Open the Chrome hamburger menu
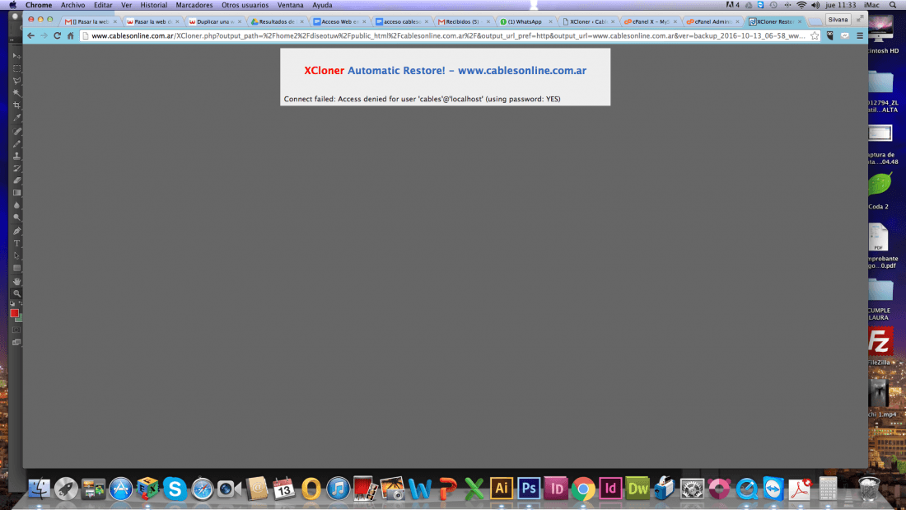This screenshot has height=510, width=906. [x=860, y=36]
